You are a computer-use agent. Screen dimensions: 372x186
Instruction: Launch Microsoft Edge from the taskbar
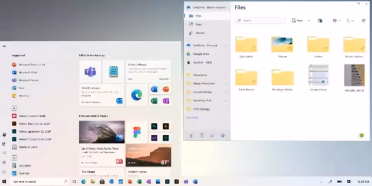[x=83, y=181]
